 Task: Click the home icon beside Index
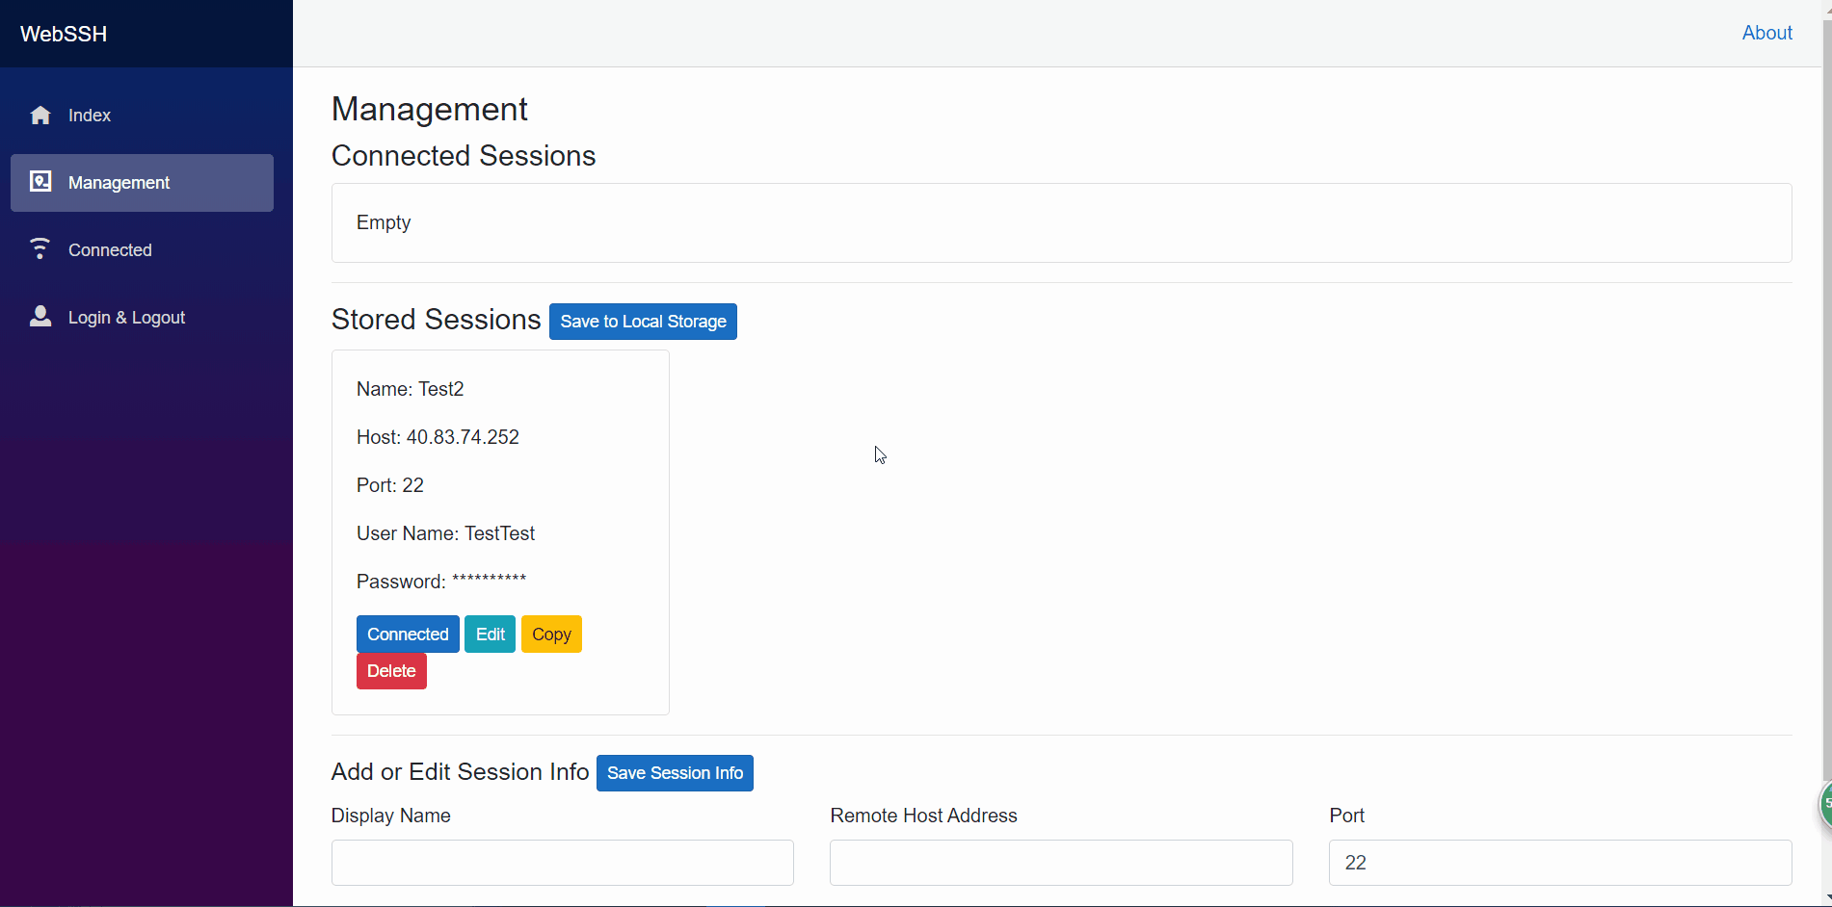tap(40, 116)
